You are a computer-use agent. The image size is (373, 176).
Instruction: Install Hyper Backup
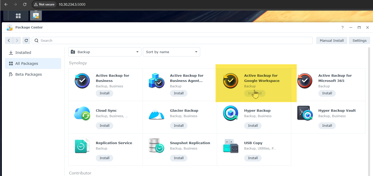253,126
